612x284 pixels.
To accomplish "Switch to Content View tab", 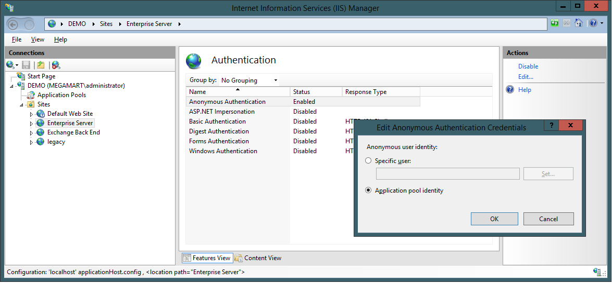I will tap(258, 258).
